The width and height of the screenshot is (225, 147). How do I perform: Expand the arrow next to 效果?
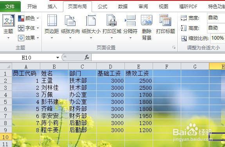38,38
